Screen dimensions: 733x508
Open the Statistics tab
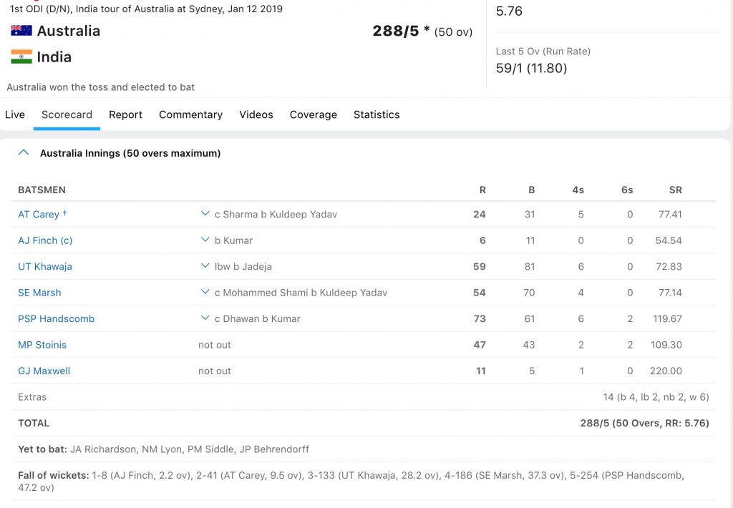tap(377, 114)
